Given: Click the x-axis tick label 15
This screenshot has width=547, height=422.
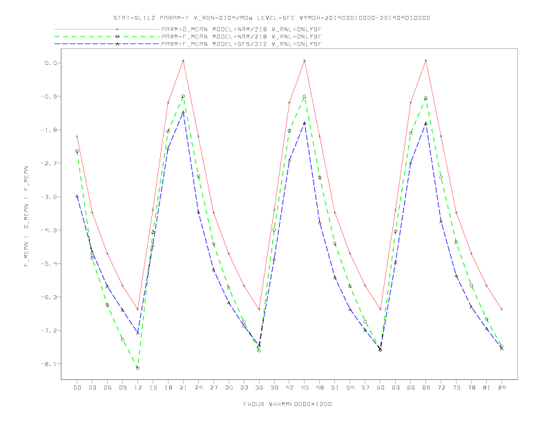Looking at the screenshot, I should point(153,388).
